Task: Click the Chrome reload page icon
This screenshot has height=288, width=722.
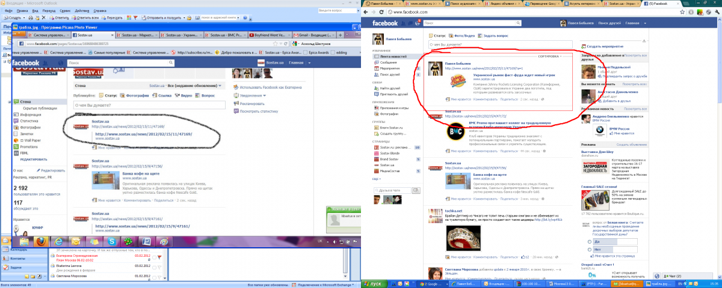Action: 381,12
